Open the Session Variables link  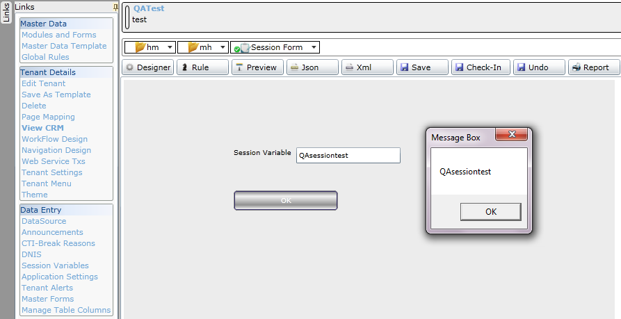(56, 265)
